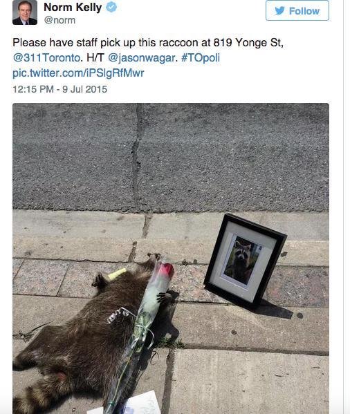Click the 12:15 PM - 9 Jul 2015 timestamp
The height and width of the screenshot is (414, 350).
60,89
